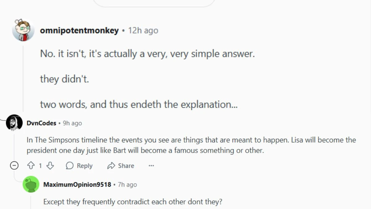Reply to the DvnCodes comment

(x=79, y=166)
